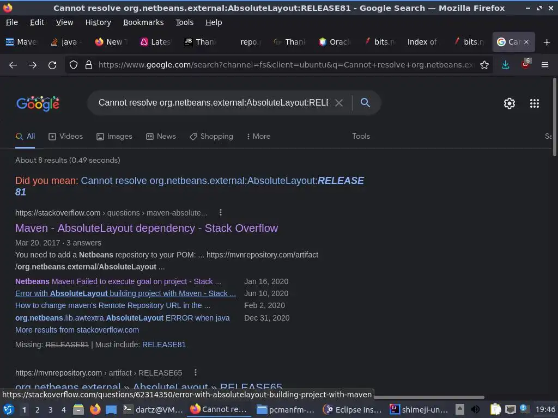
Task: Filter results by Images
Action: point(114,137)
